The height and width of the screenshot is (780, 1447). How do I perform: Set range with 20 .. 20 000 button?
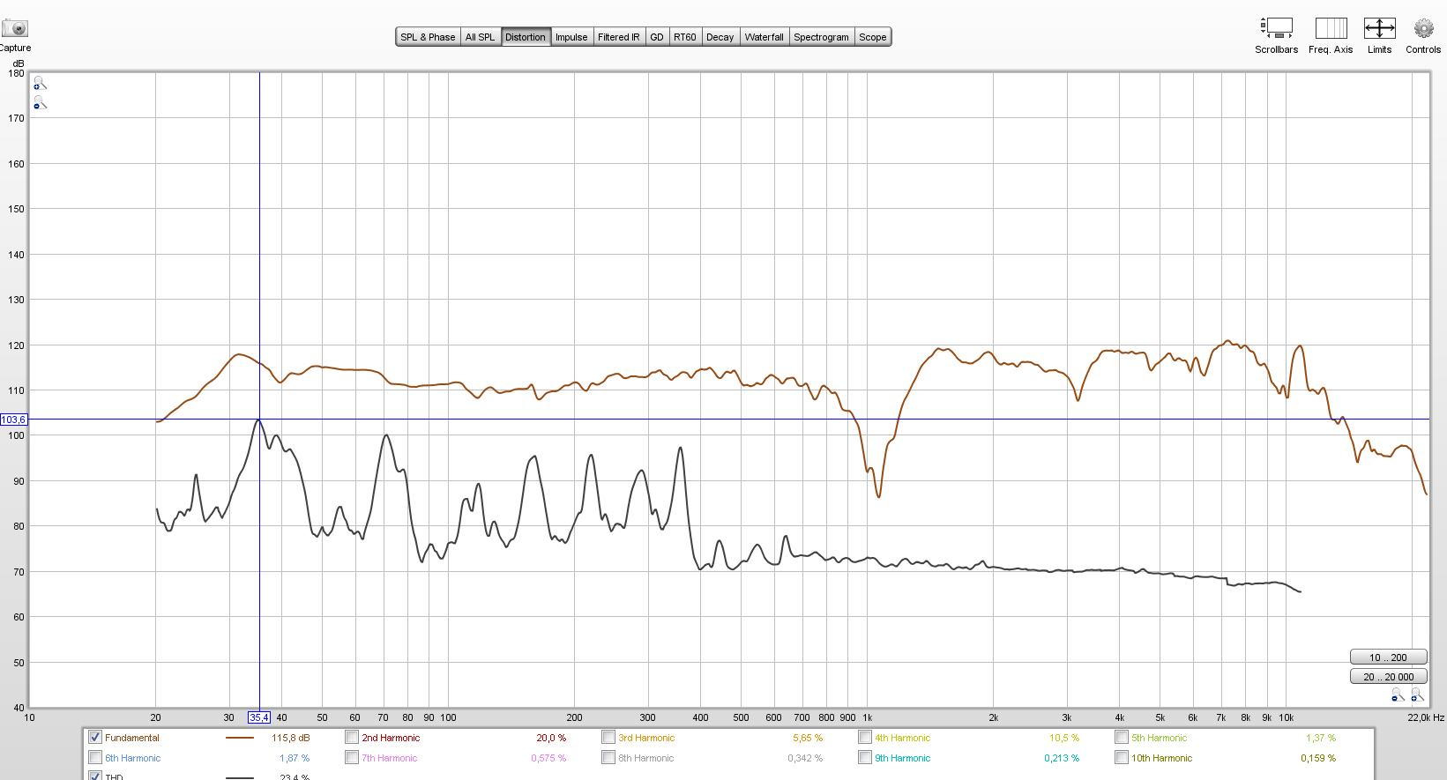(x=1388, y=677)
